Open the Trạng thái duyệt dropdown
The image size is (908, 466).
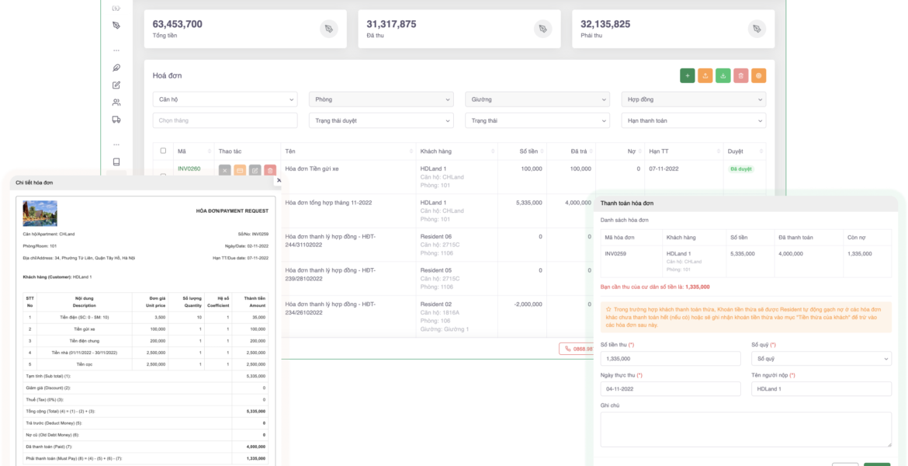click(x=381, y=121)
